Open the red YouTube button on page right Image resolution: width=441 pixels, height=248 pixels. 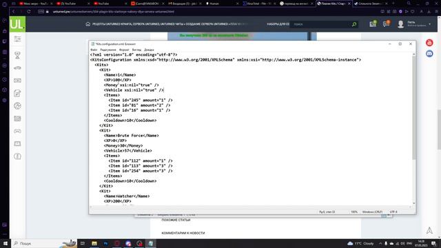(x=429, y=43)
